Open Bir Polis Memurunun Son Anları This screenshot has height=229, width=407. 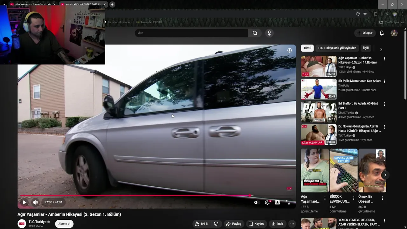359,81
